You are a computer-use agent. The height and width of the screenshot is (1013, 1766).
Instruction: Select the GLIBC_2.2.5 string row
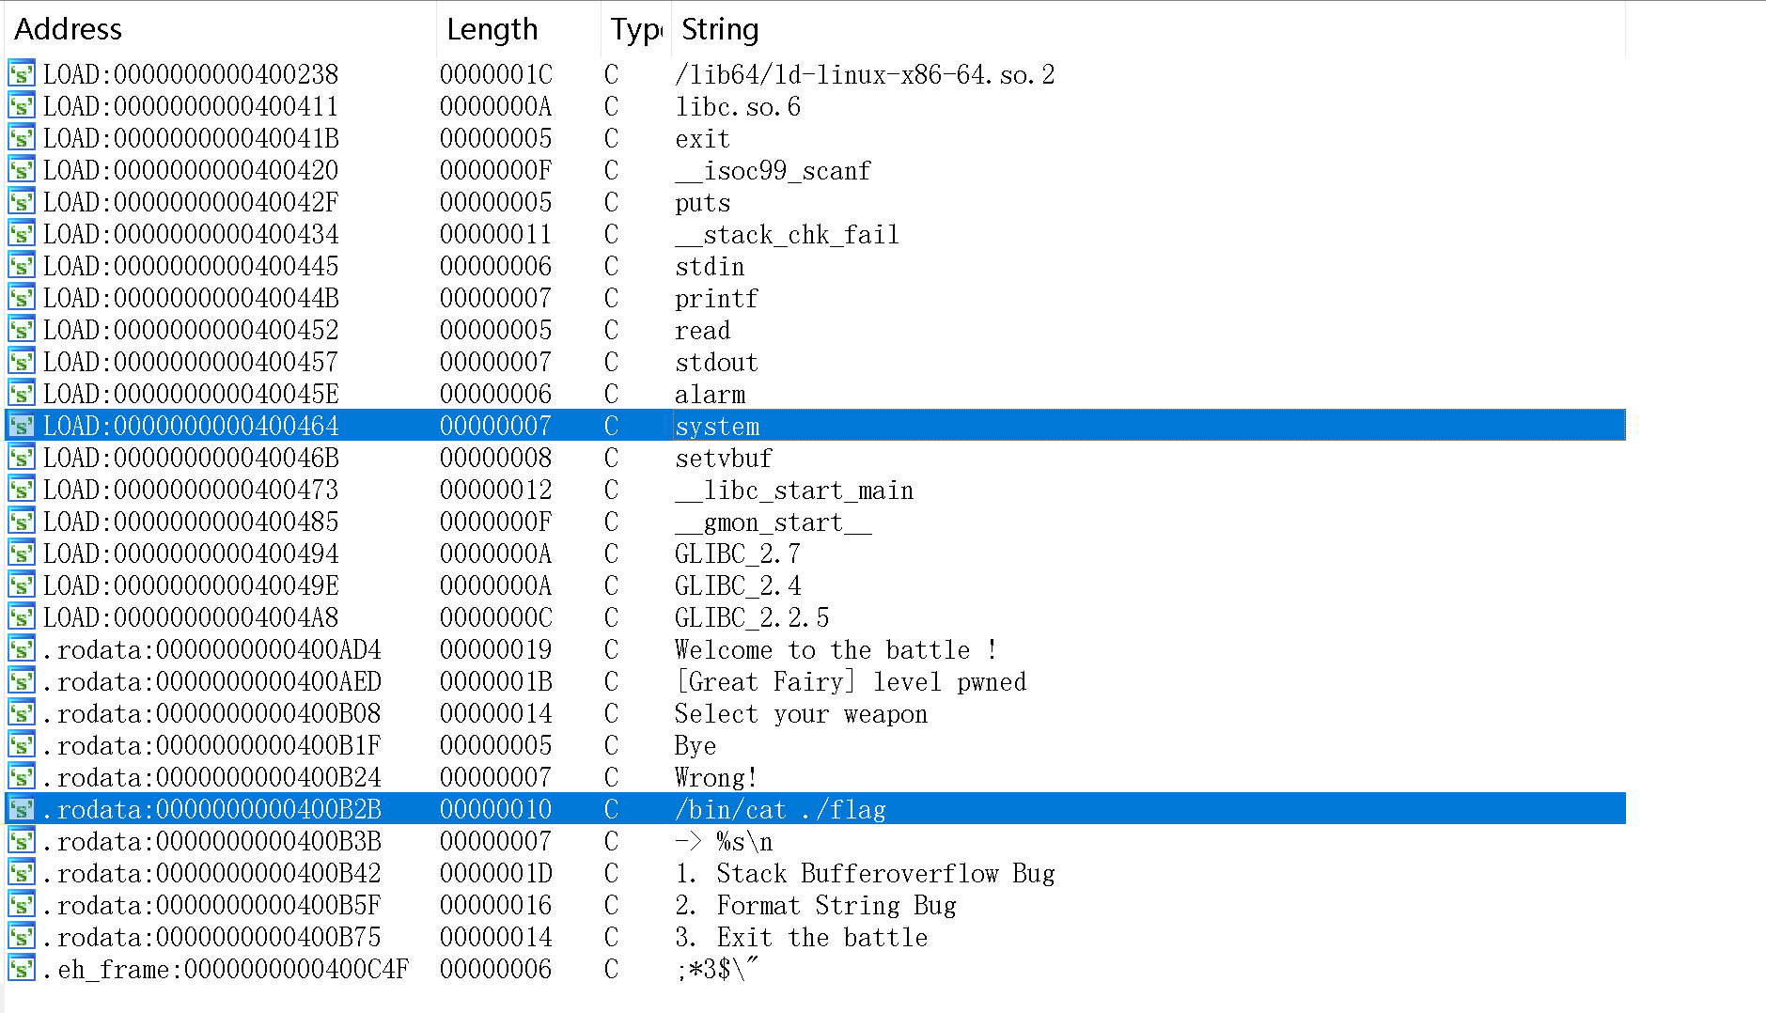(x=752, y=618)
